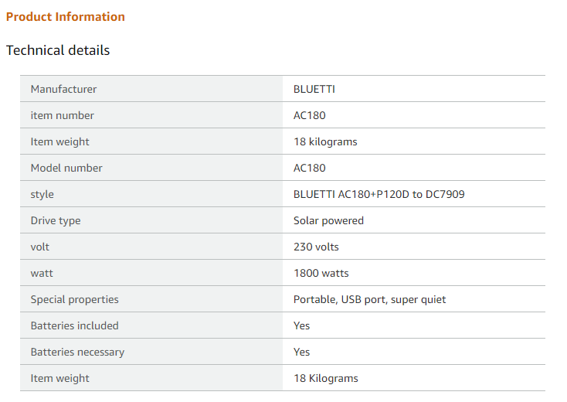This screenshot has height=402, width=567.
Task: Click the Solar powered value
Action: [328, 220]
